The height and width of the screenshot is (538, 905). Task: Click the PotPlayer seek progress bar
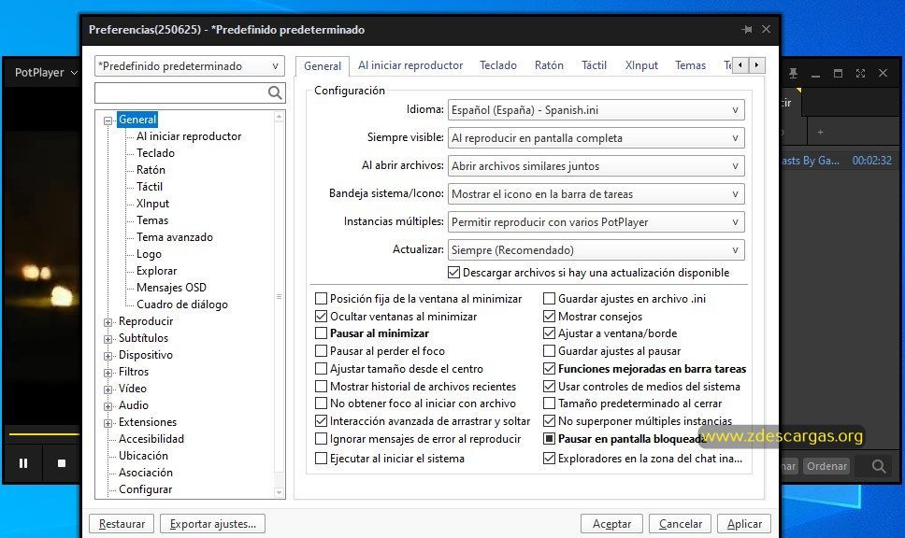(43, 433)
